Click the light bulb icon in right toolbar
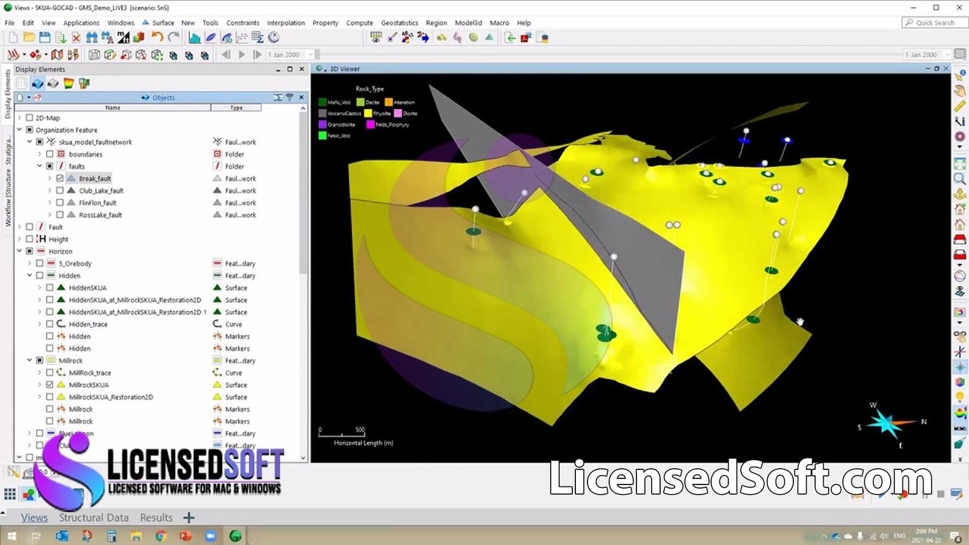This screenshot has height=545, width=969. pos(959,397)
